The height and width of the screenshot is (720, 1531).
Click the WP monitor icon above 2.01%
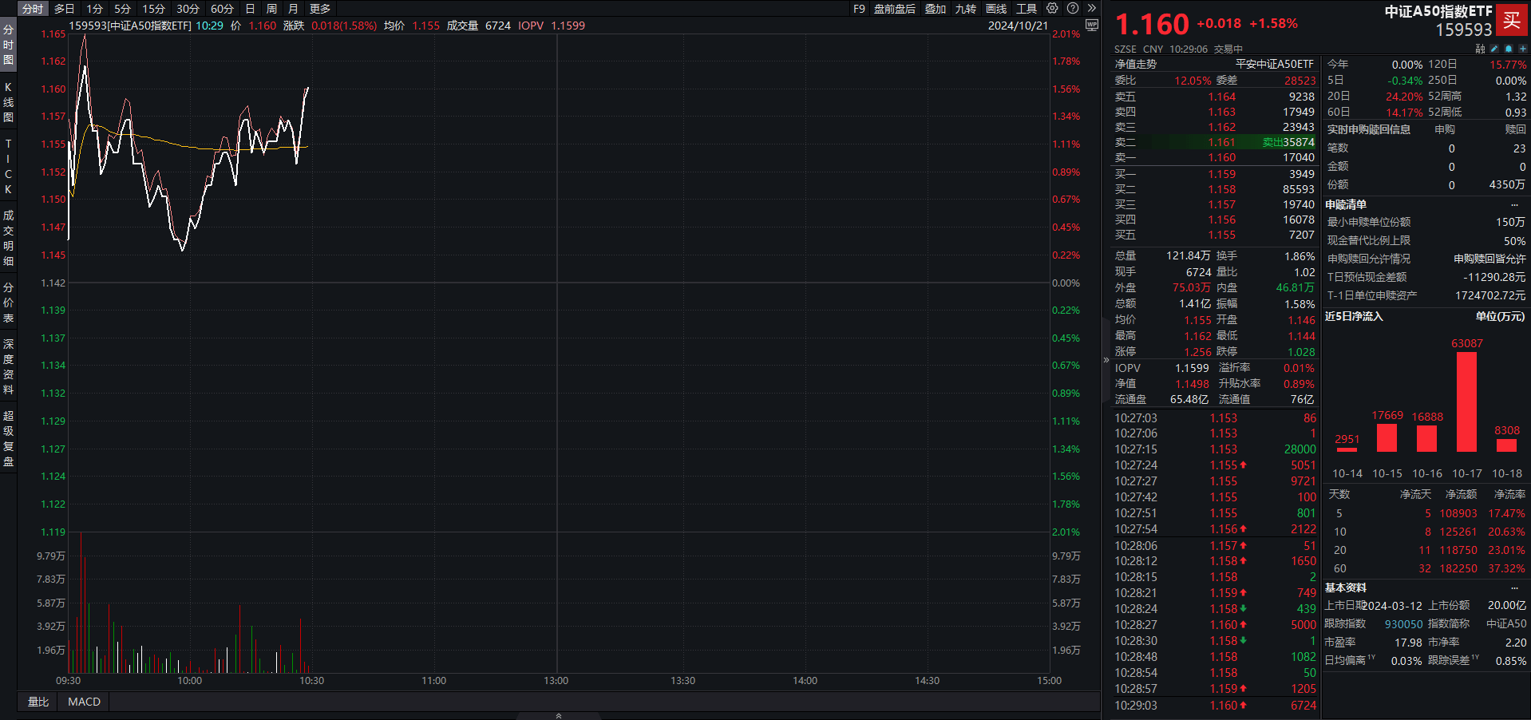click(1090, 25)
